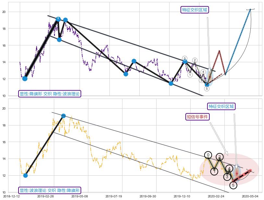Viewport: 264px width, 200px height.
Task: Select circled marker 1 in bottom chart
Action: [x=214, y=171]
